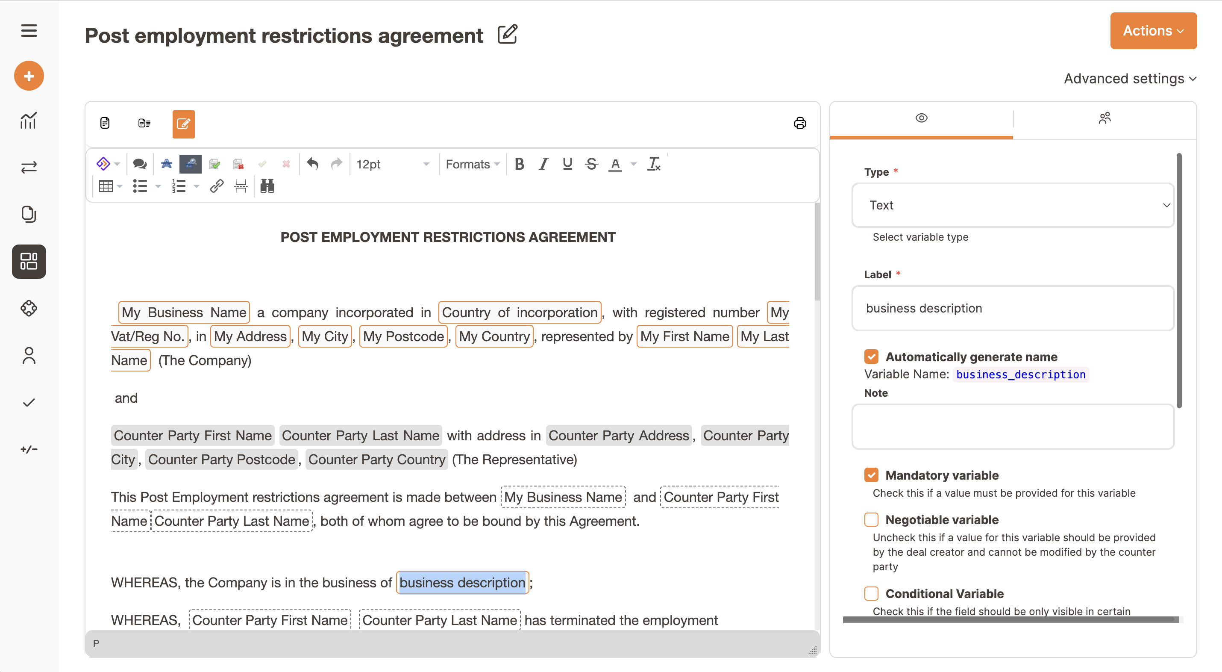Viewport: 1222px width, 672px height.
Task: Switch to the document with text view icon
Action: tap(144, 124)
